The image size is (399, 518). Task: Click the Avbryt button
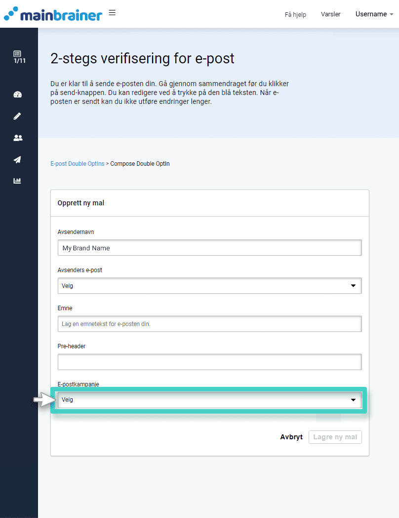pos(291,437)
